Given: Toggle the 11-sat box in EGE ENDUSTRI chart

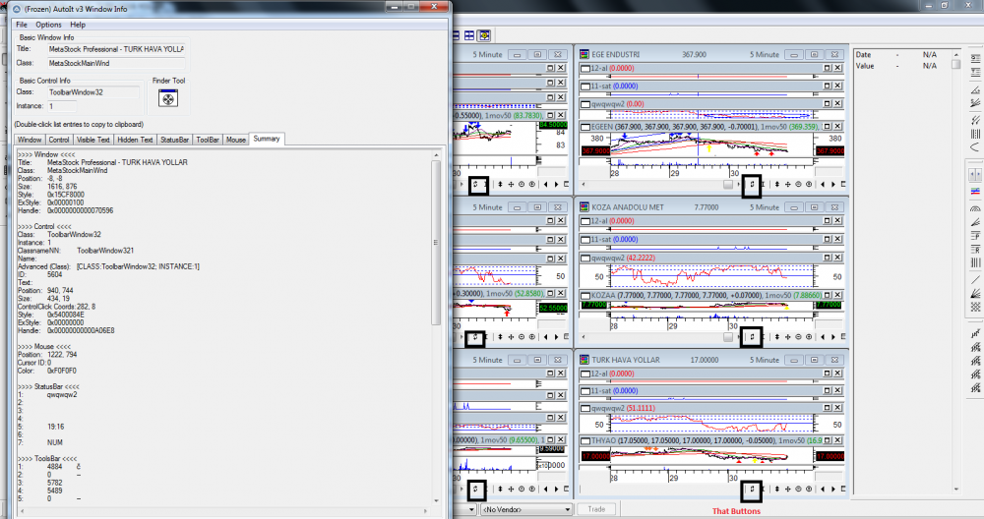Looking at the screenshot, I should pyautogui.click(x=585, y=86).
